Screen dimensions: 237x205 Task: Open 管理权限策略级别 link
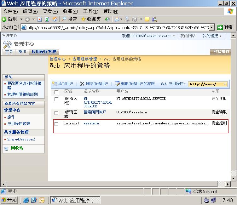(22, 94)
